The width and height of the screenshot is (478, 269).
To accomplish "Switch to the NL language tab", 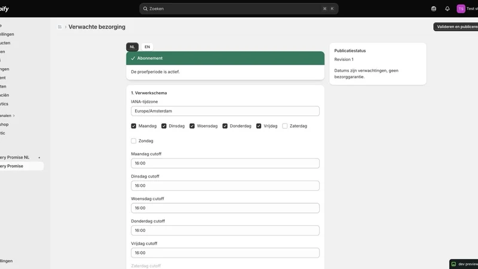I will 132,47.
